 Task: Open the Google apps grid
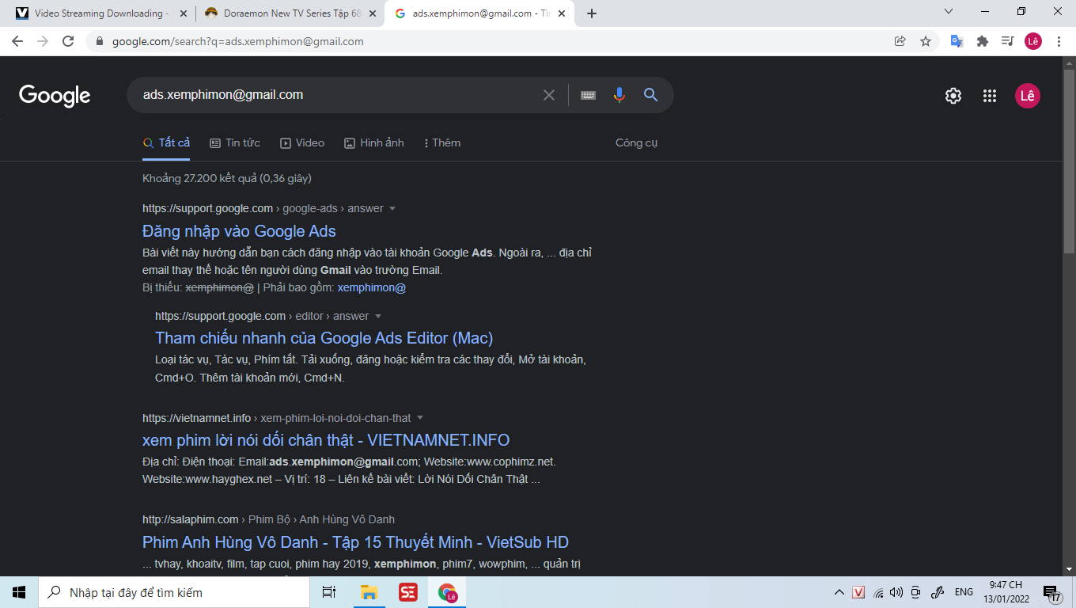point(990,96)
